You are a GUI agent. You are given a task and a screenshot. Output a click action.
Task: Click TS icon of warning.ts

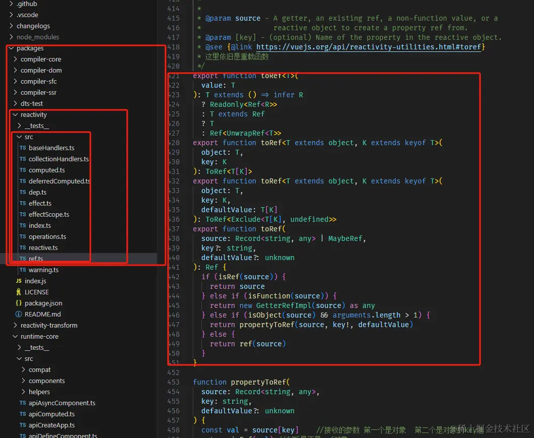(23, 270)
